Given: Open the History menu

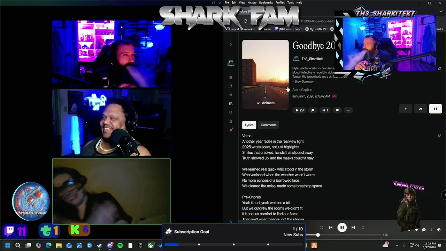Looking at the screenshot, I should point(252,3).
